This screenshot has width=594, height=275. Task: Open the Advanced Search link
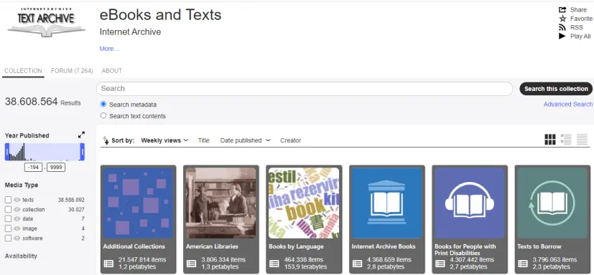[x=568, y=105]
